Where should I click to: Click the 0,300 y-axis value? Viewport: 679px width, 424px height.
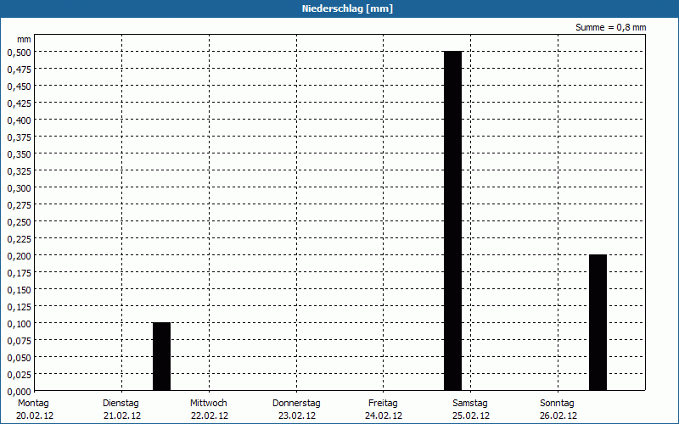(19, 187)
